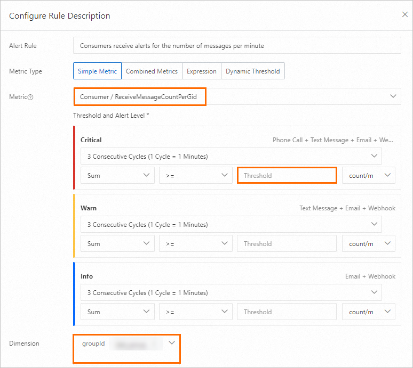Change the Critical comparison operator dropdown
This screenshot has width=413, height=368.
pos(196,176)
